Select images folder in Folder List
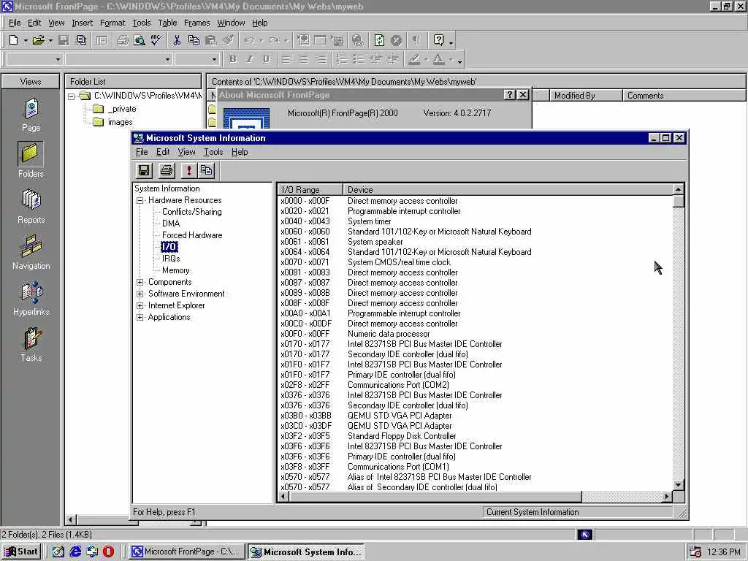The width and height of the screenshot is (748, 561). coord(121,122)
